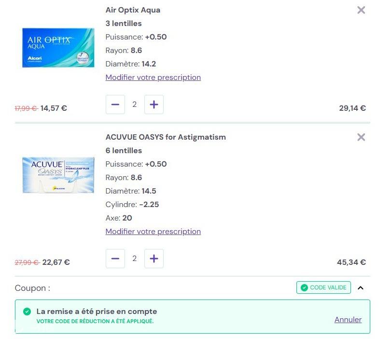Click the 3 lentilles label
The height and width of the screenshot is (339, 391).
124,24
